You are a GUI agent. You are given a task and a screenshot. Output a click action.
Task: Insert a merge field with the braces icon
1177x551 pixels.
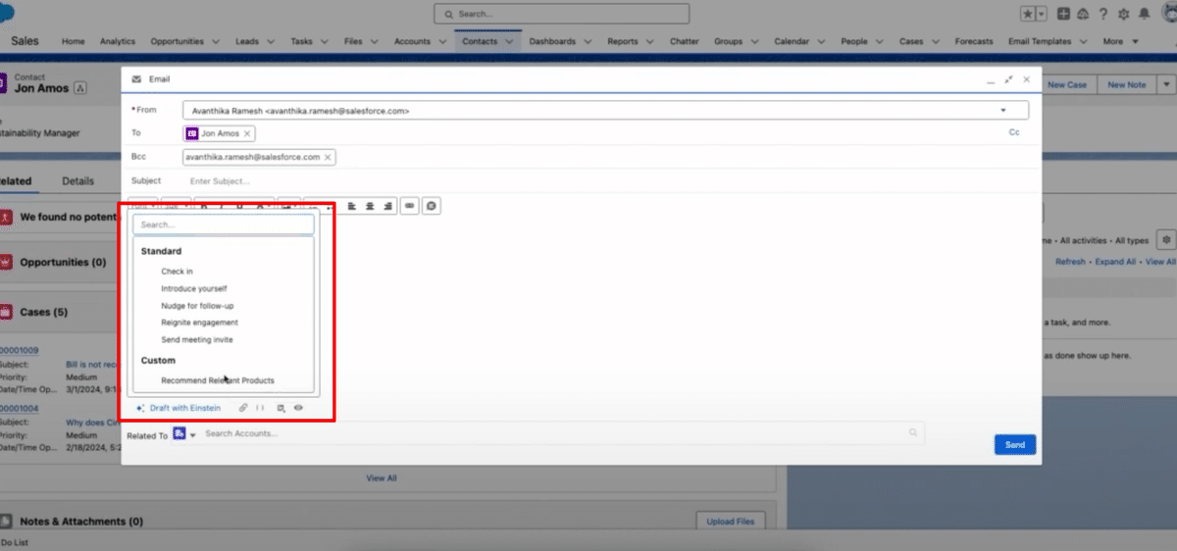260,407
